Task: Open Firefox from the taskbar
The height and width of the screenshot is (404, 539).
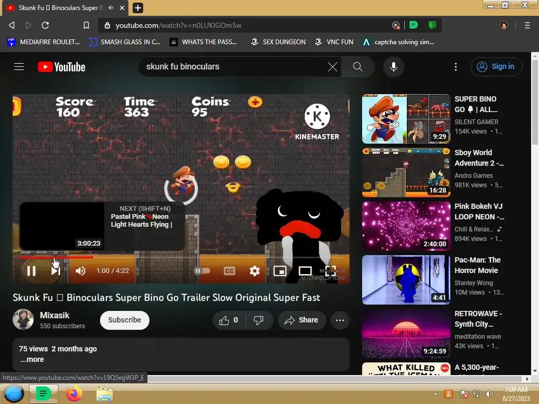Action: click(74, 393)
